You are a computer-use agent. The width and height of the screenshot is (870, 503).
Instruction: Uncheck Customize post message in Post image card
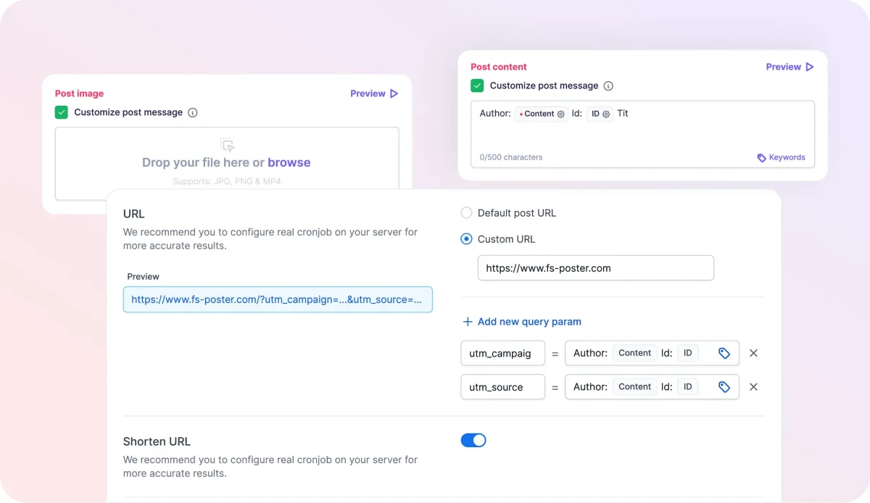[x=62, y=112]
